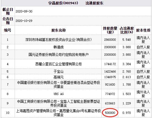Click 境内法人股 in row 10
This screenshot has width=152, height=118.
pos(143,113)
